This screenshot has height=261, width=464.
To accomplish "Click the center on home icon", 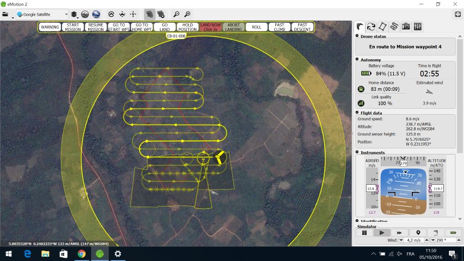I will (112, 14).
